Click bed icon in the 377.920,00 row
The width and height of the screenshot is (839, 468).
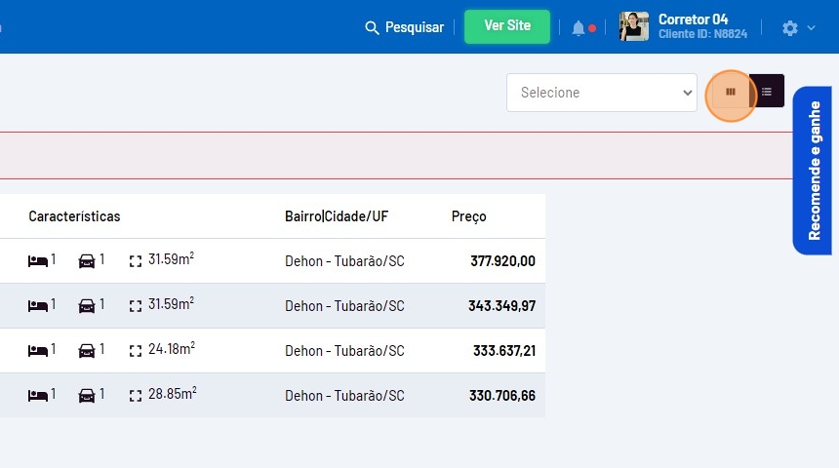(x=38, y=261)
